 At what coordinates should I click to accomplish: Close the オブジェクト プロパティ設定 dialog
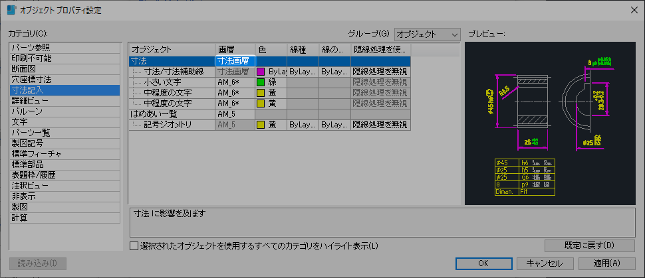[634, 10]
